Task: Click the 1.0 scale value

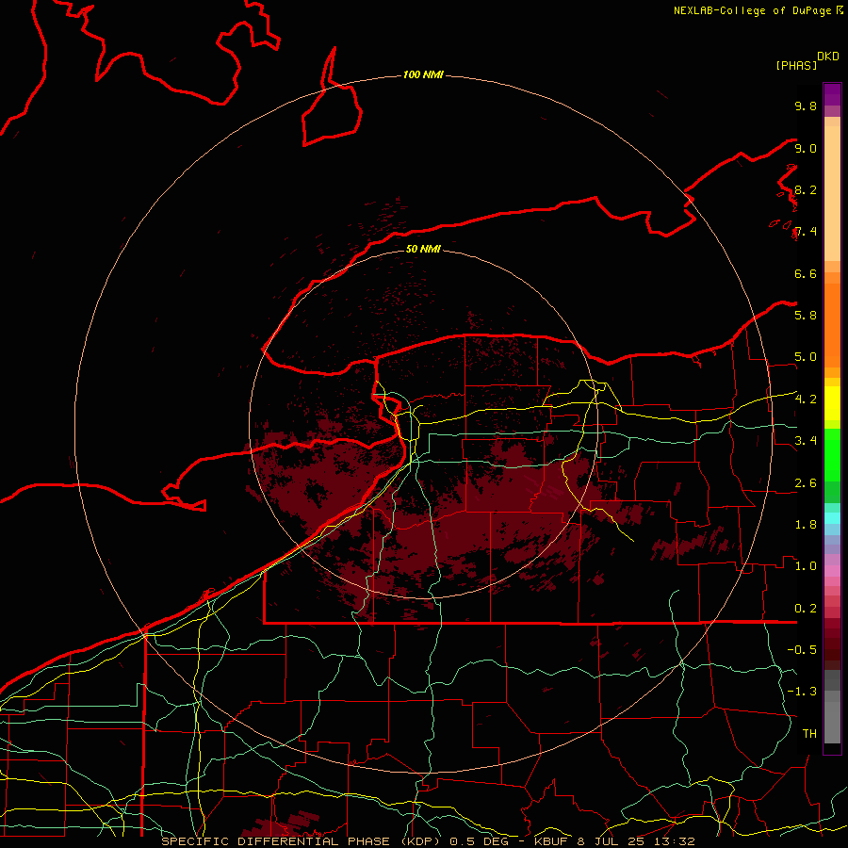Action: pos(806,565)
